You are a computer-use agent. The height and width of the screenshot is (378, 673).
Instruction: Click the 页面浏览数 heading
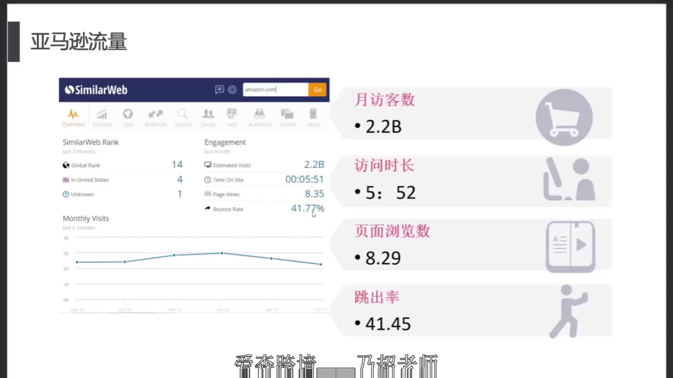[x=392, y=231]
